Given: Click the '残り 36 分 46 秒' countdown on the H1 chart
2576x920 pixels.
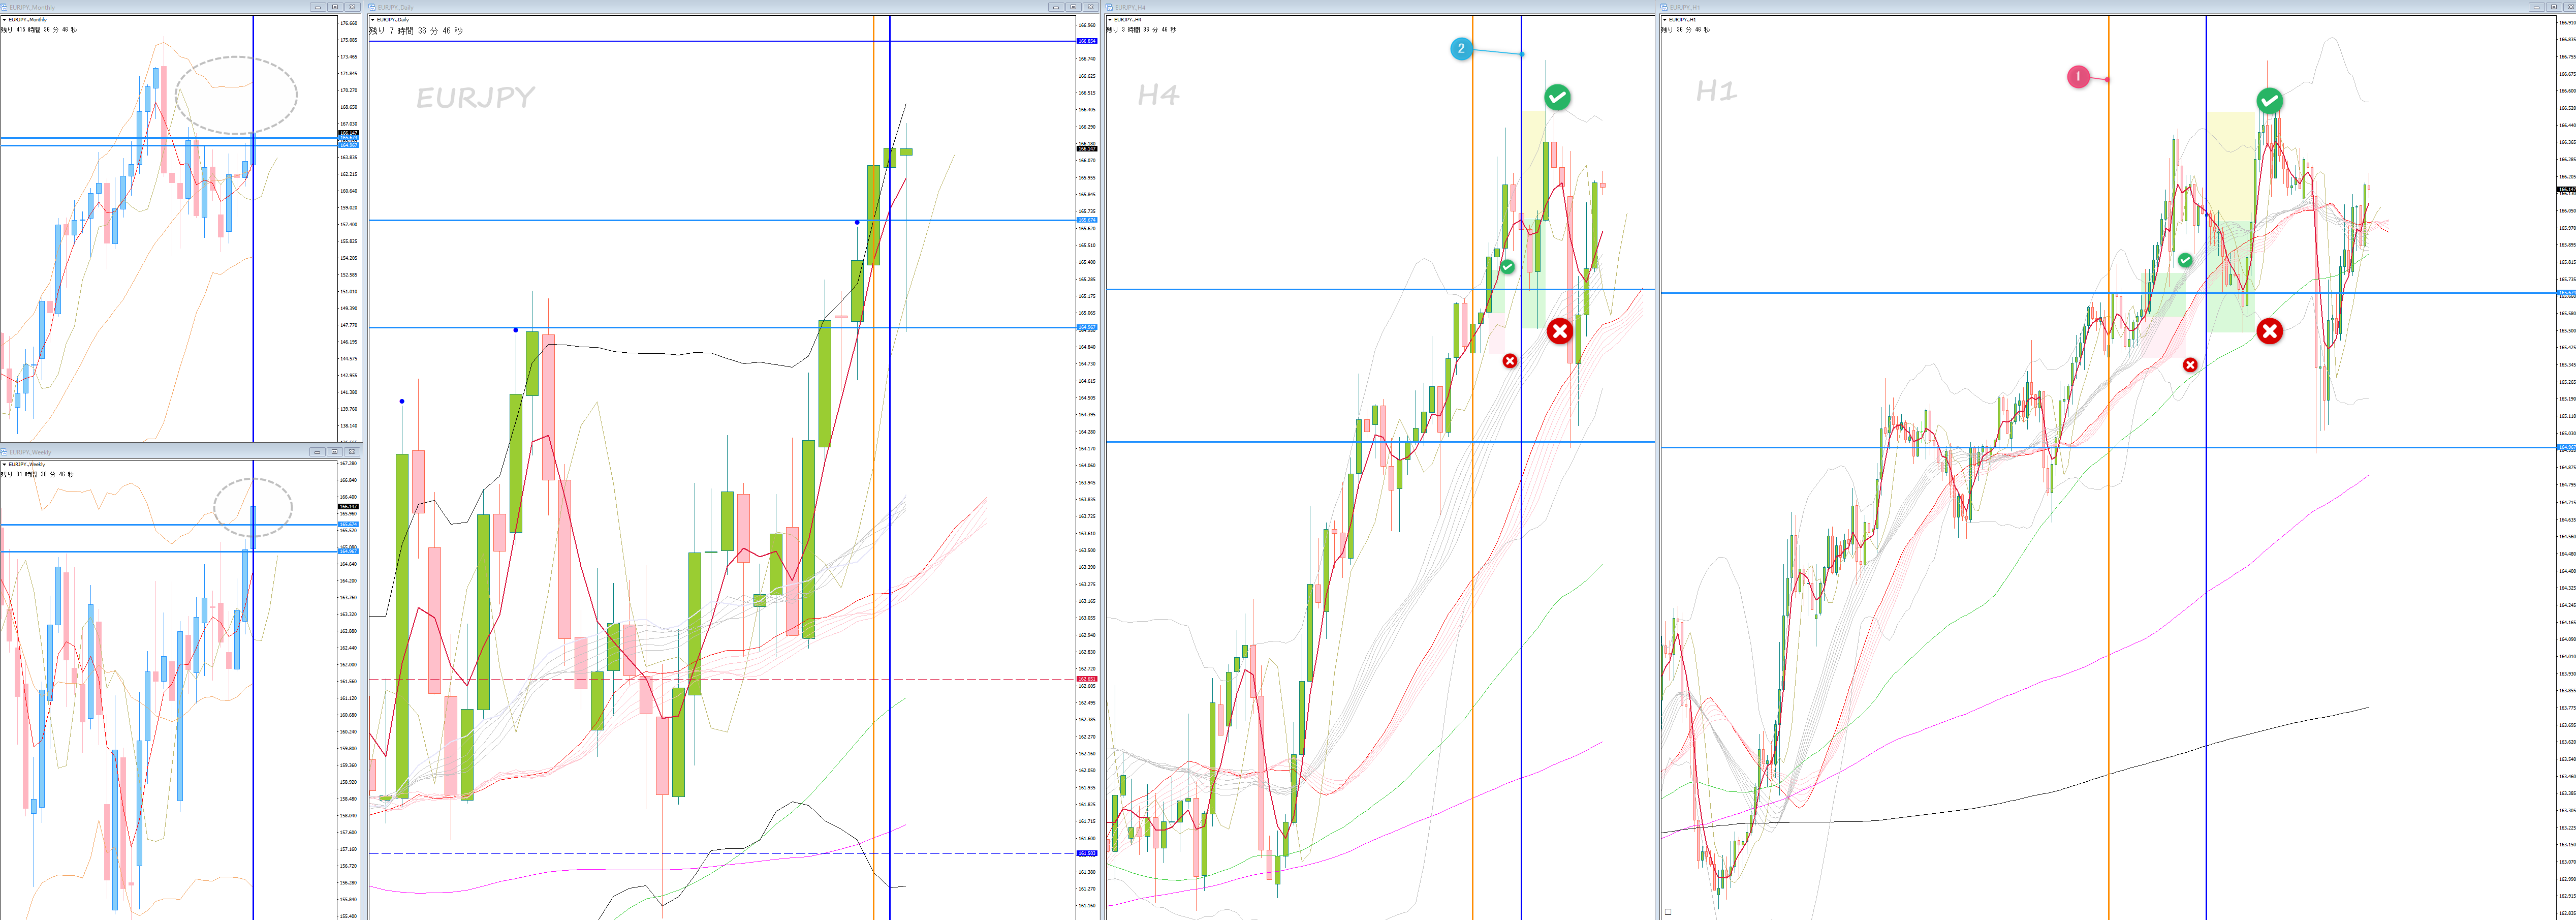Looking at the screenshot, I should pyautogui.click(x=1686, y=30).
